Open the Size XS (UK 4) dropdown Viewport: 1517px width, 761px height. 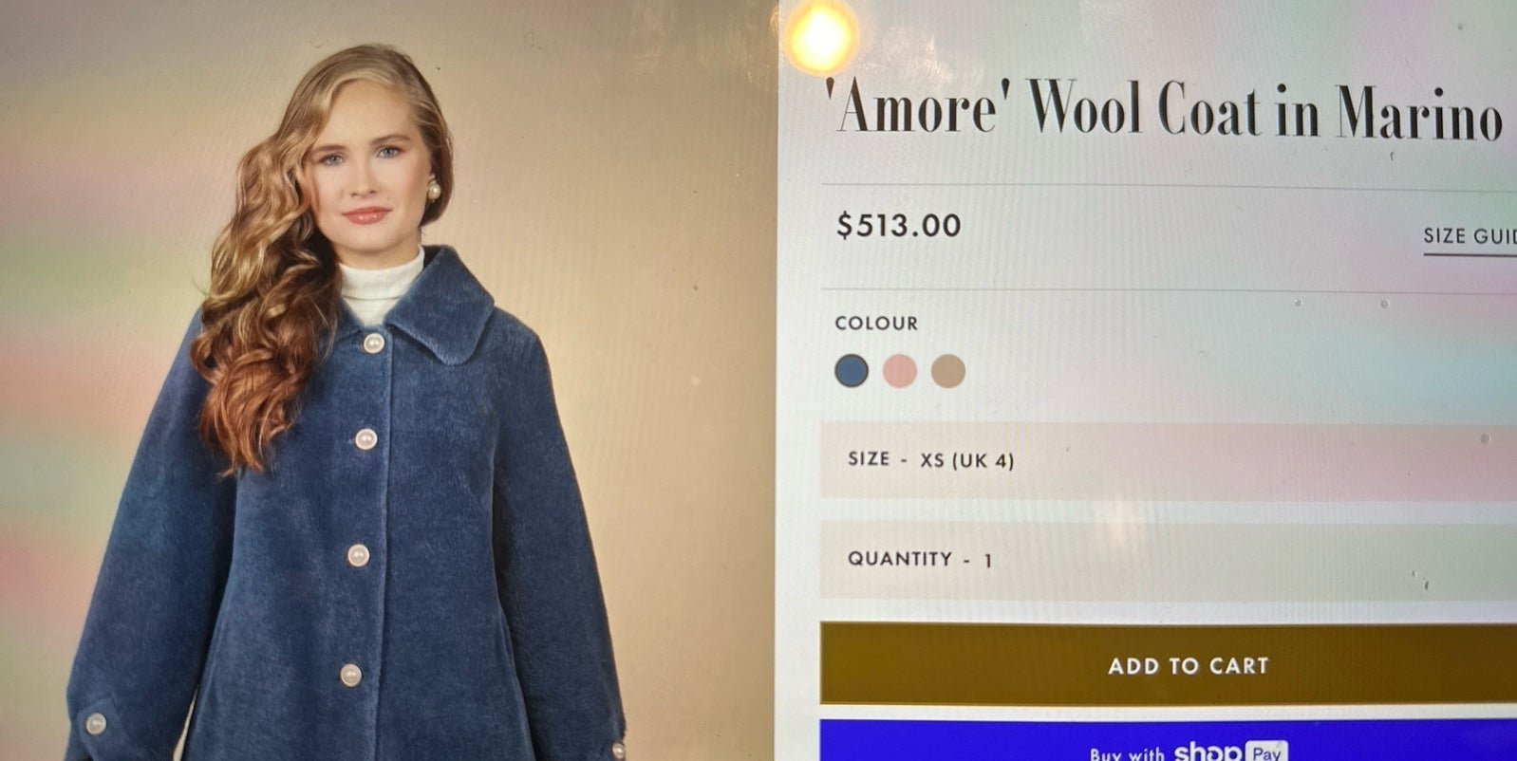tap(1169, 460)
